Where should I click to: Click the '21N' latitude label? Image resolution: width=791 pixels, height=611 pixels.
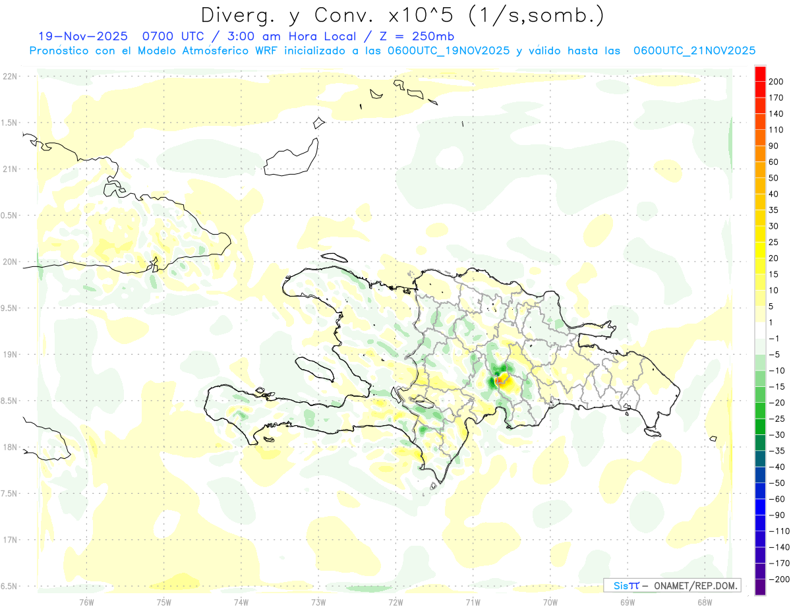point(9,169)
